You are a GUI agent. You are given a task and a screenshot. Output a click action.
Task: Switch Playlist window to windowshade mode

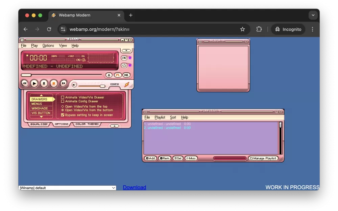pyautogui.click(x=276, y=112)
